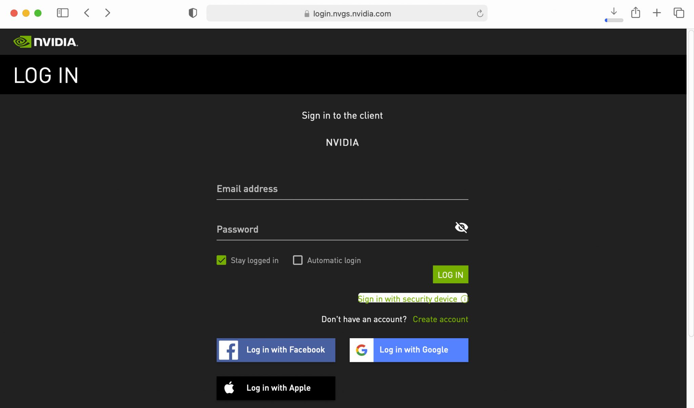Screen dimensions: 694x408
Task: Click the Log in with Facebook button
Action: [x=276, y=350]
